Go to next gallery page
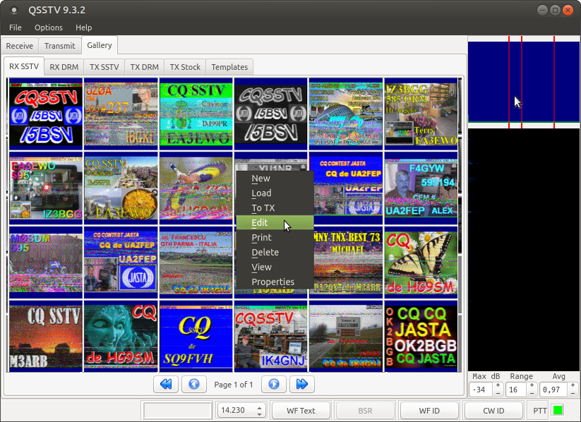This screenshot has height=422, width=581. (x=274, y=385)
